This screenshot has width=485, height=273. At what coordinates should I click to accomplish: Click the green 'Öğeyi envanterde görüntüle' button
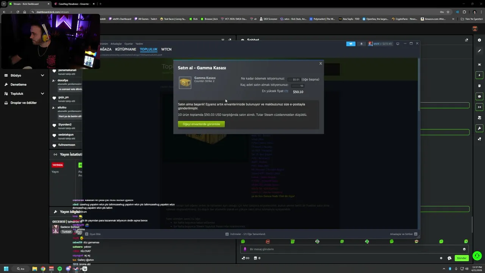point(201,124)
